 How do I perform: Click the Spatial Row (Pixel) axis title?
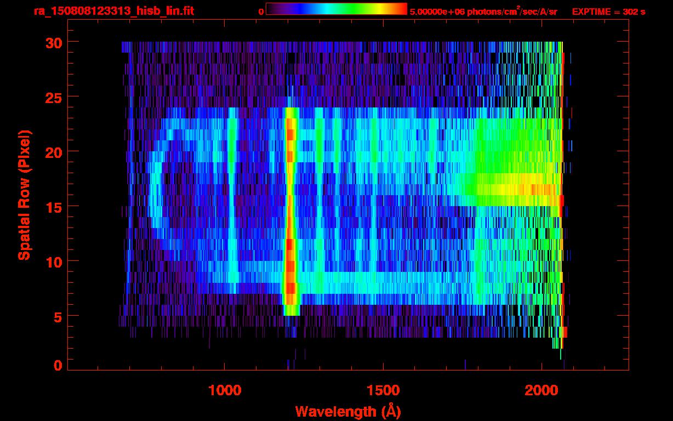point(25,195)
